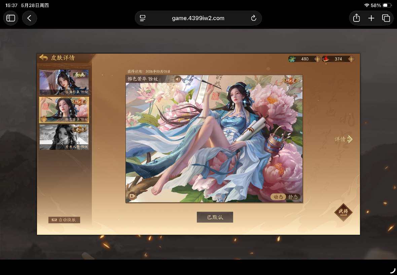Add more of the 480 green currency

tap(317, 59)
